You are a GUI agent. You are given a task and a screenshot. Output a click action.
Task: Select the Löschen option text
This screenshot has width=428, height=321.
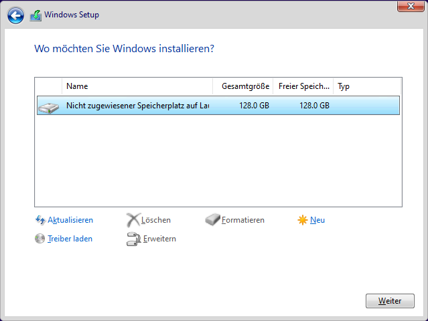(x=156, y=220)
